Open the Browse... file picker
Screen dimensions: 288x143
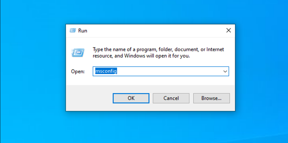pyautogui.click(x=211, y=98)
